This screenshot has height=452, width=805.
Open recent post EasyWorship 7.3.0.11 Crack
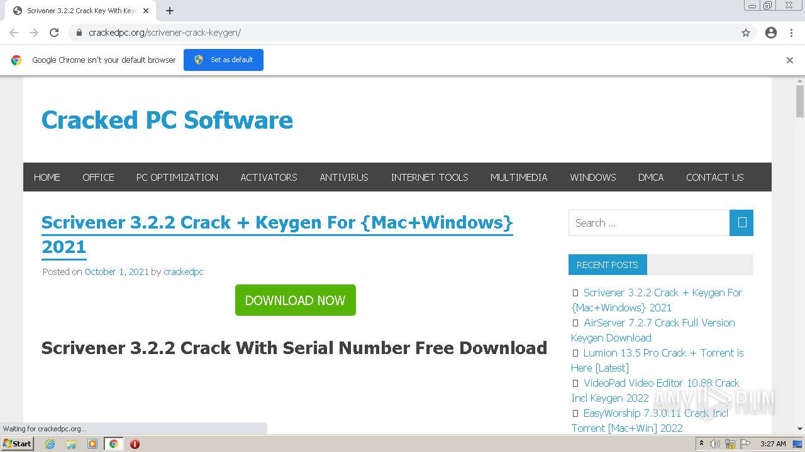coord(650,421)
